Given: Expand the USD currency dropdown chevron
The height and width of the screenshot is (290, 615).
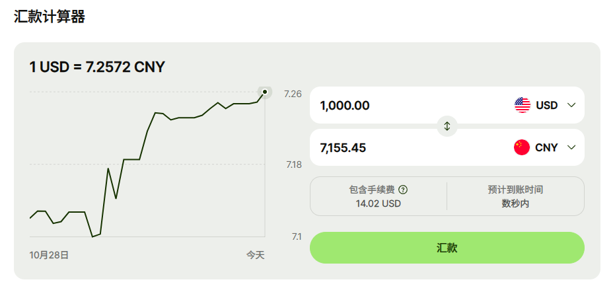Looking at the screenshot, I should pos(571,105).
